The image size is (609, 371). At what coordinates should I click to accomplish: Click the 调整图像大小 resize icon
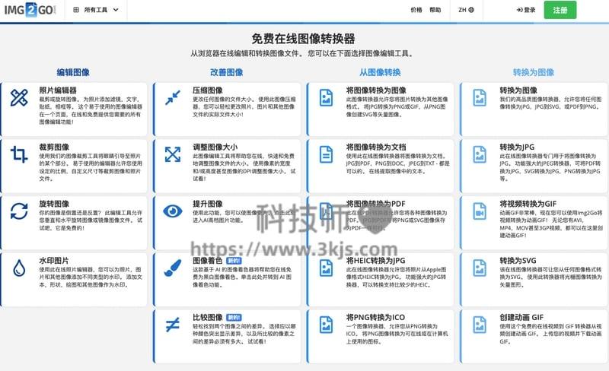[173, 154]
